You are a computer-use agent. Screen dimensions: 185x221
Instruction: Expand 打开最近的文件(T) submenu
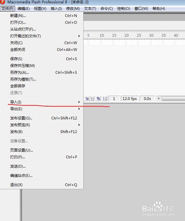pos(46,36)
